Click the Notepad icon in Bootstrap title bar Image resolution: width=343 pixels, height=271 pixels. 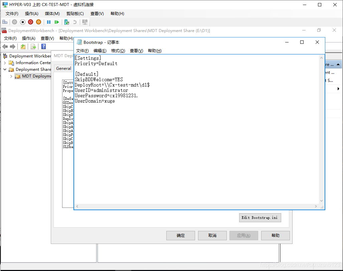[x=79, y=42]
